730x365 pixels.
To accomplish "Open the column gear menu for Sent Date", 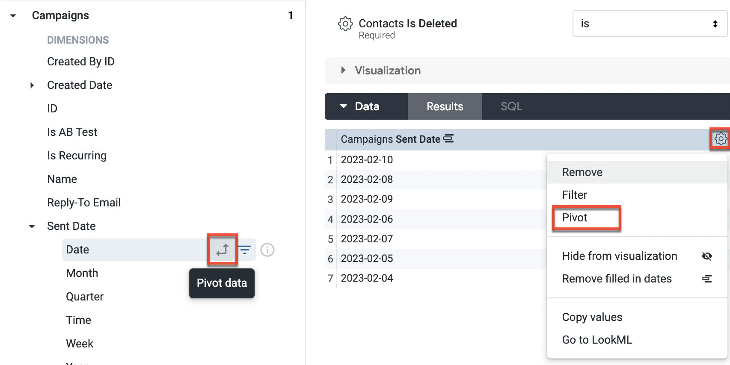I will coord(721,139).
